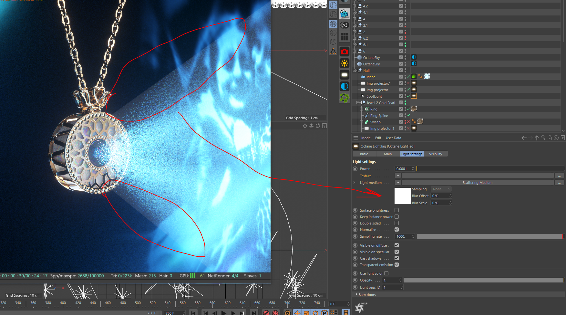Click the clapperboard render icon
The height and width of the screenshot is (315, 566).
tap(345, 14)
